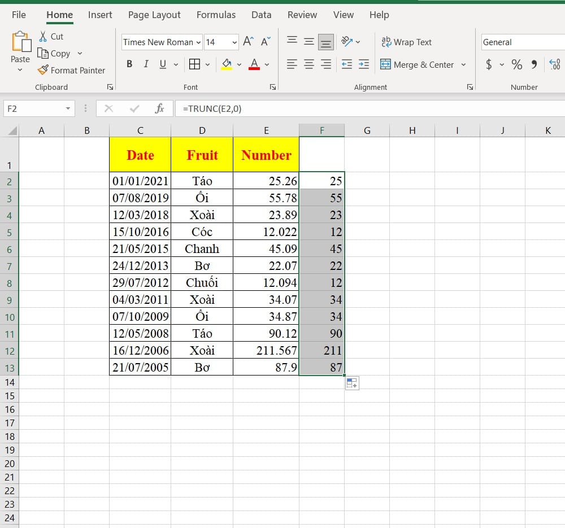Activate the Format Painter brush
Viewport: 565px width, 528px height.
71,70
